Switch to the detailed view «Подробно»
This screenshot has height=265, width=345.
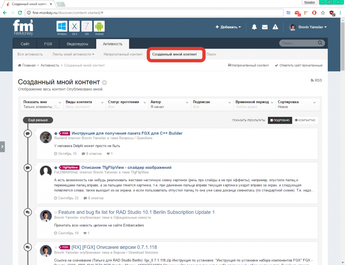(x=280, y=120)
